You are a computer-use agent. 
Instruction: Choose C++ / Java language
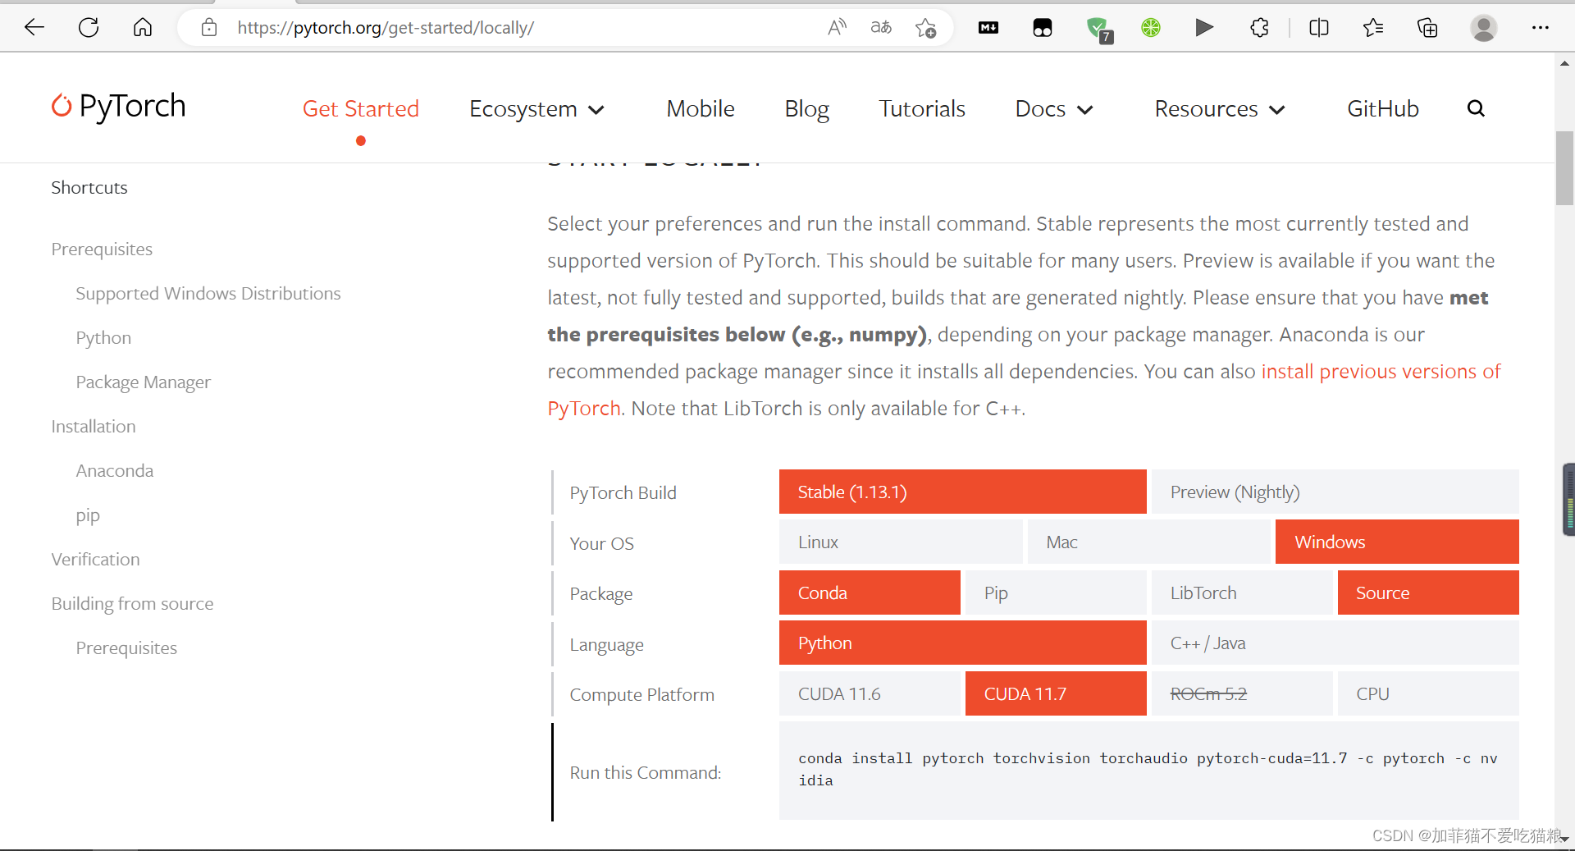tap(1335, 643)
